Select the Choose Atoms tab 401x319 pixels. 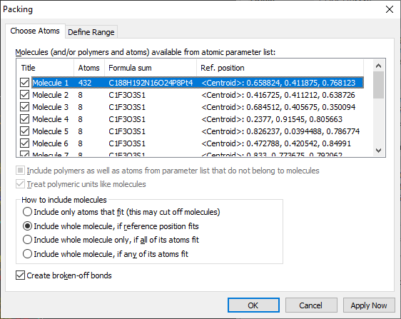click(35, 31)
